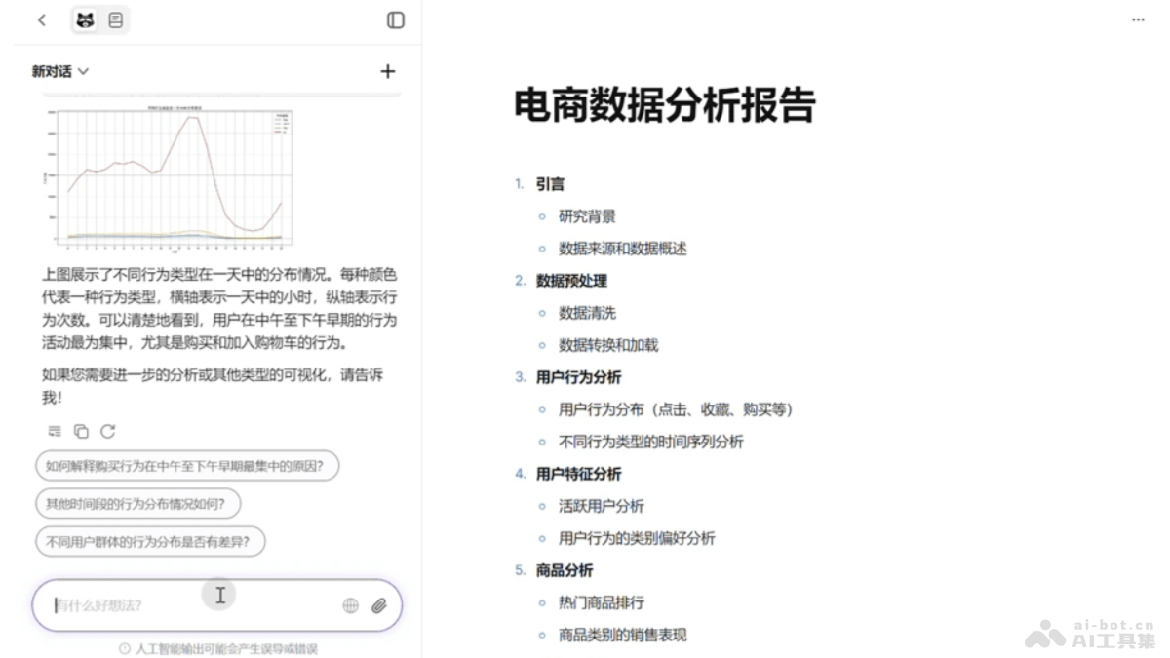Click the suggestion about midday purchase behavior
Viewport: 1170px width, 658px height.
[186, 465]
